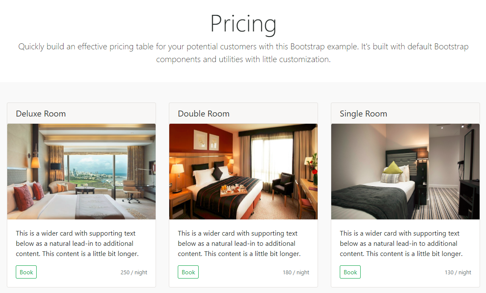486x293 pixels.
Task: Click the Book button on Double Room card
Action: point(188,272)
